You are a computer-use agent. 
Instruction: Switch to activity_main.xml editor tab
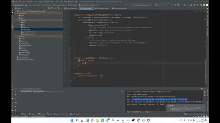[71, 8]
